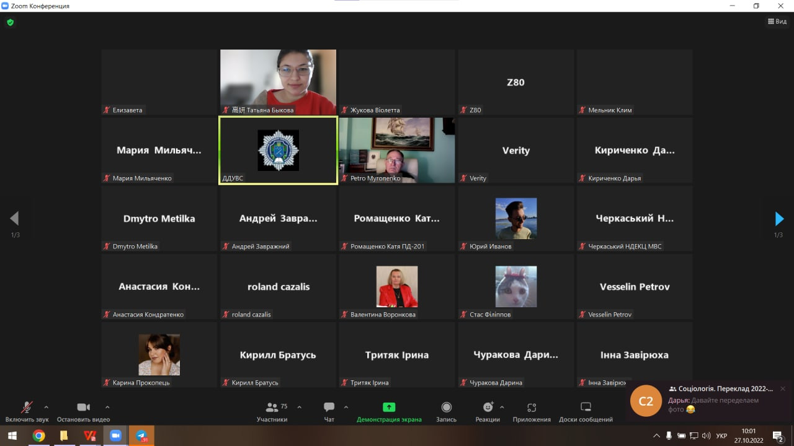This screenshot has width=794, height=446.
Task: Select Petro Myronenko video tile
Action: [x=397, y=151]
